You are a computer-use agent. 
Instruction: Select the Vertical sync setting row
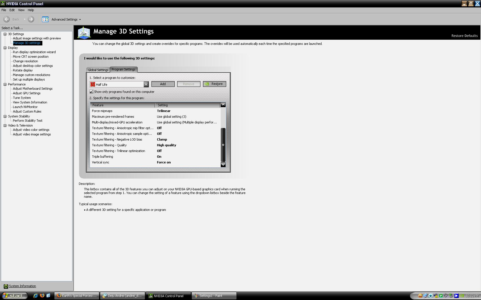(155, 162)
